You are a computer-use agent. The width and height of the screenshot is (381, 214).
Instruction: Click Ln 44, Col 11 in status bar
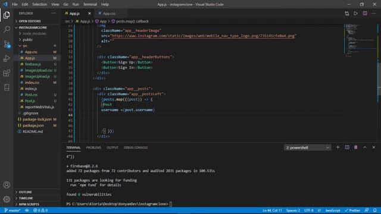(x=272, y=210)
